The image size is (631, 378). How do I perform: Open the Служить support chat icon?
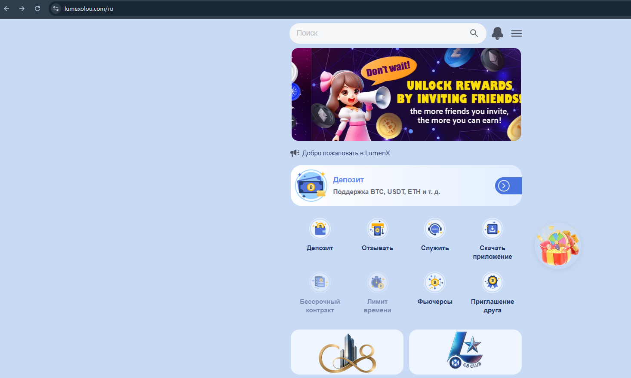(435, 229)
